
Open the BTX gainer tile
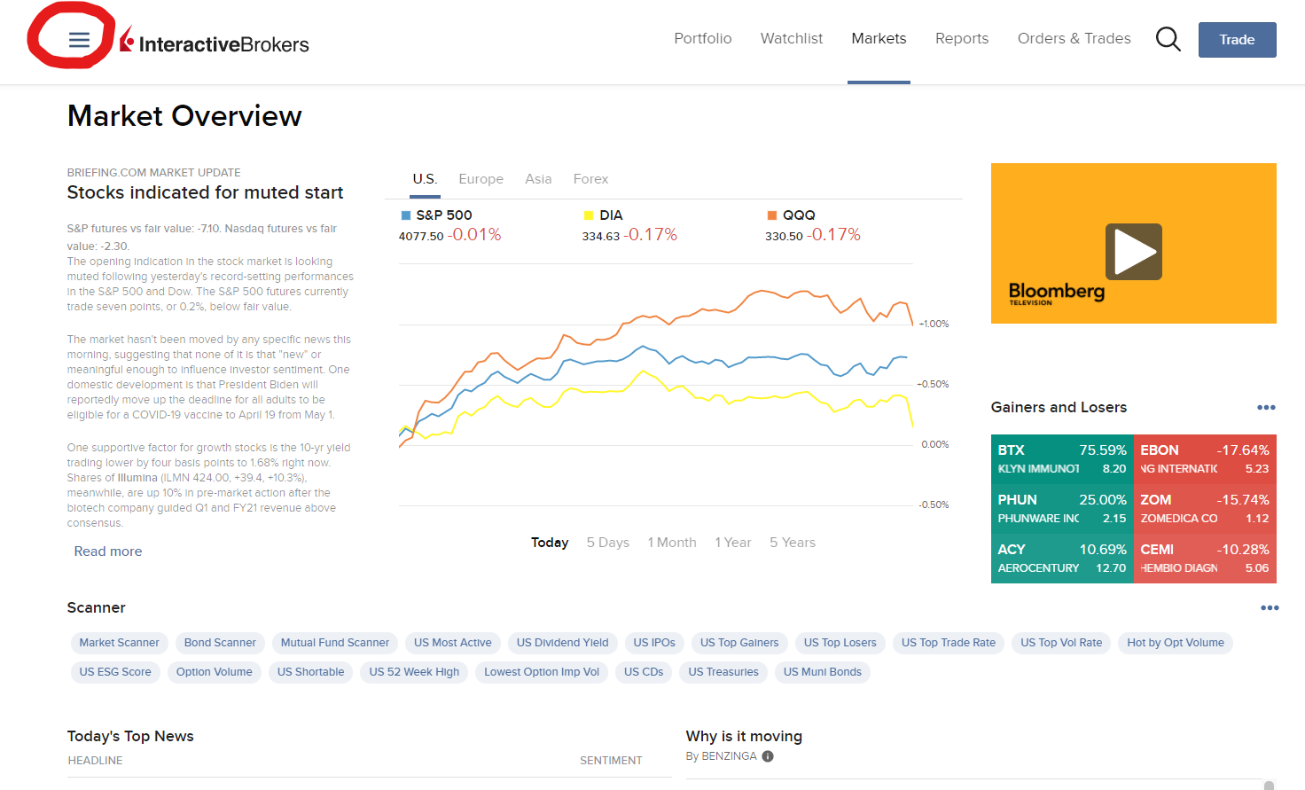tap(1062, 459)
